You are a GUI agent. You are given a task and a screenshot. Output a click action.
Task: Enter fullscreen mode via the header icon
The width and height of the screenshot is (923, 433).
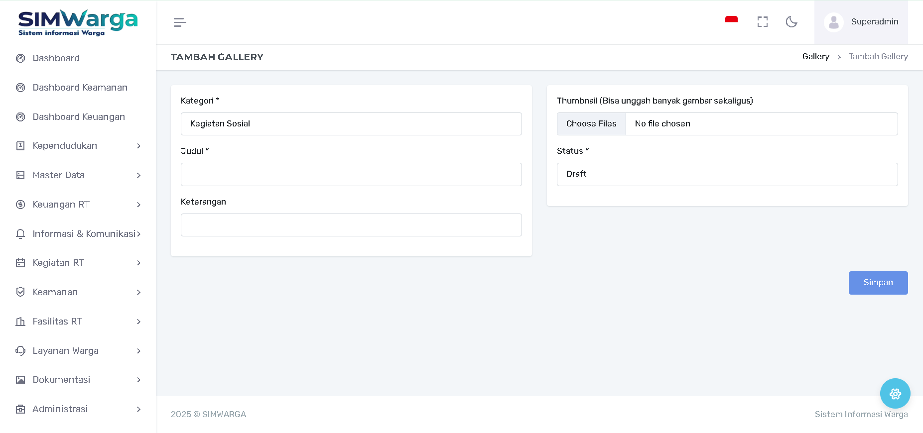point(762,22)
